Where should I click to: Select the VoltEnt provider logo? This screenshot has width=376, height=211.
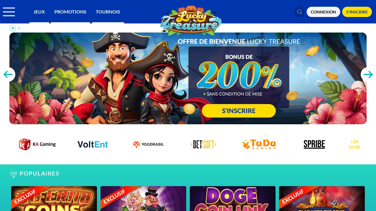pyautogui.click(x=93, y=144)
